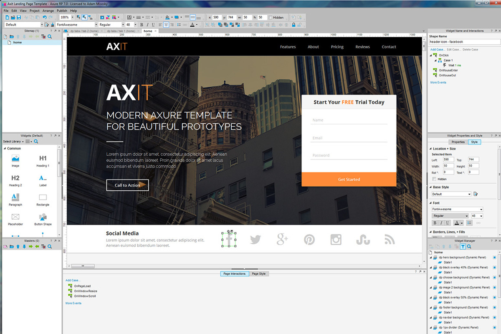The width and height of the screenshot is (501, 334).
Task: Toggle visibility of dp image 2 background panel
Action: pyautogui.click(x=494, y=288)
